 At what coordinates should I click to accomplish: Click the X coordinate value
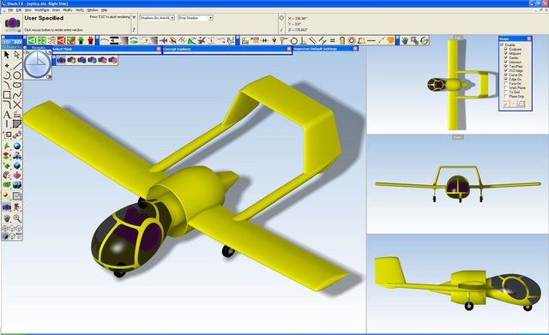(301, 18)
